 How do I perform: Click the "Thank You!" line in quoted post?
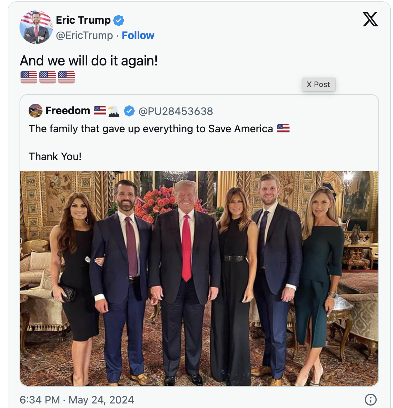pos(55,157)
